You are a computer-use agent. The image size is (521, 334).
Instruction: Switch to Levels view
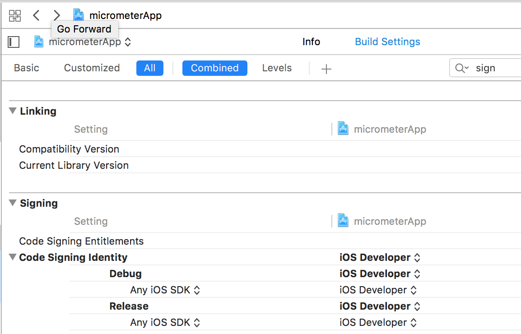pos(277,68)
